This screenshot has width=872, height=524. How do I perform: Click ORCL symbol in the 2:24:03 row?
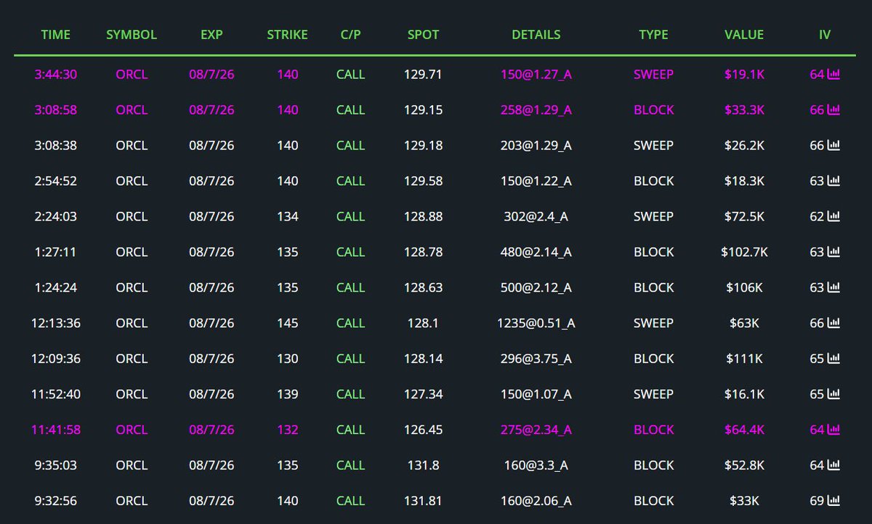tap(132, 216)
